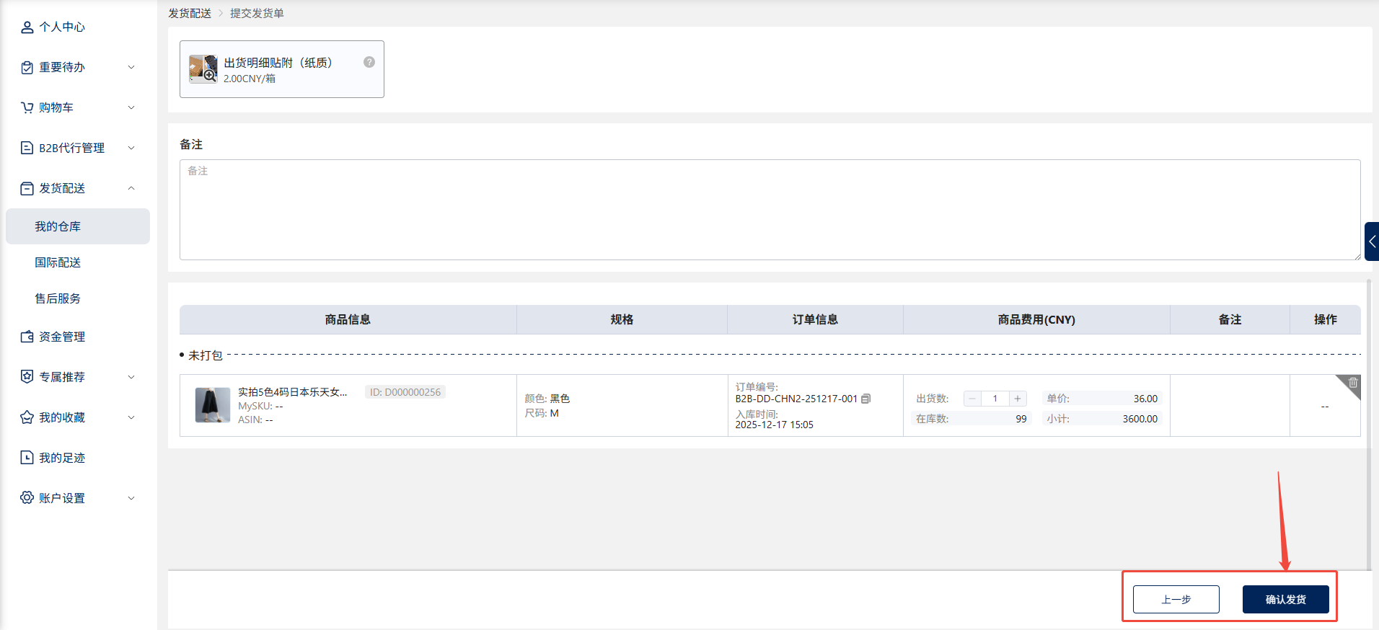Click the 专属推荐 badge icon
Image resolution: width=1379 pixels, height=630 pixels.
[27, 378]
